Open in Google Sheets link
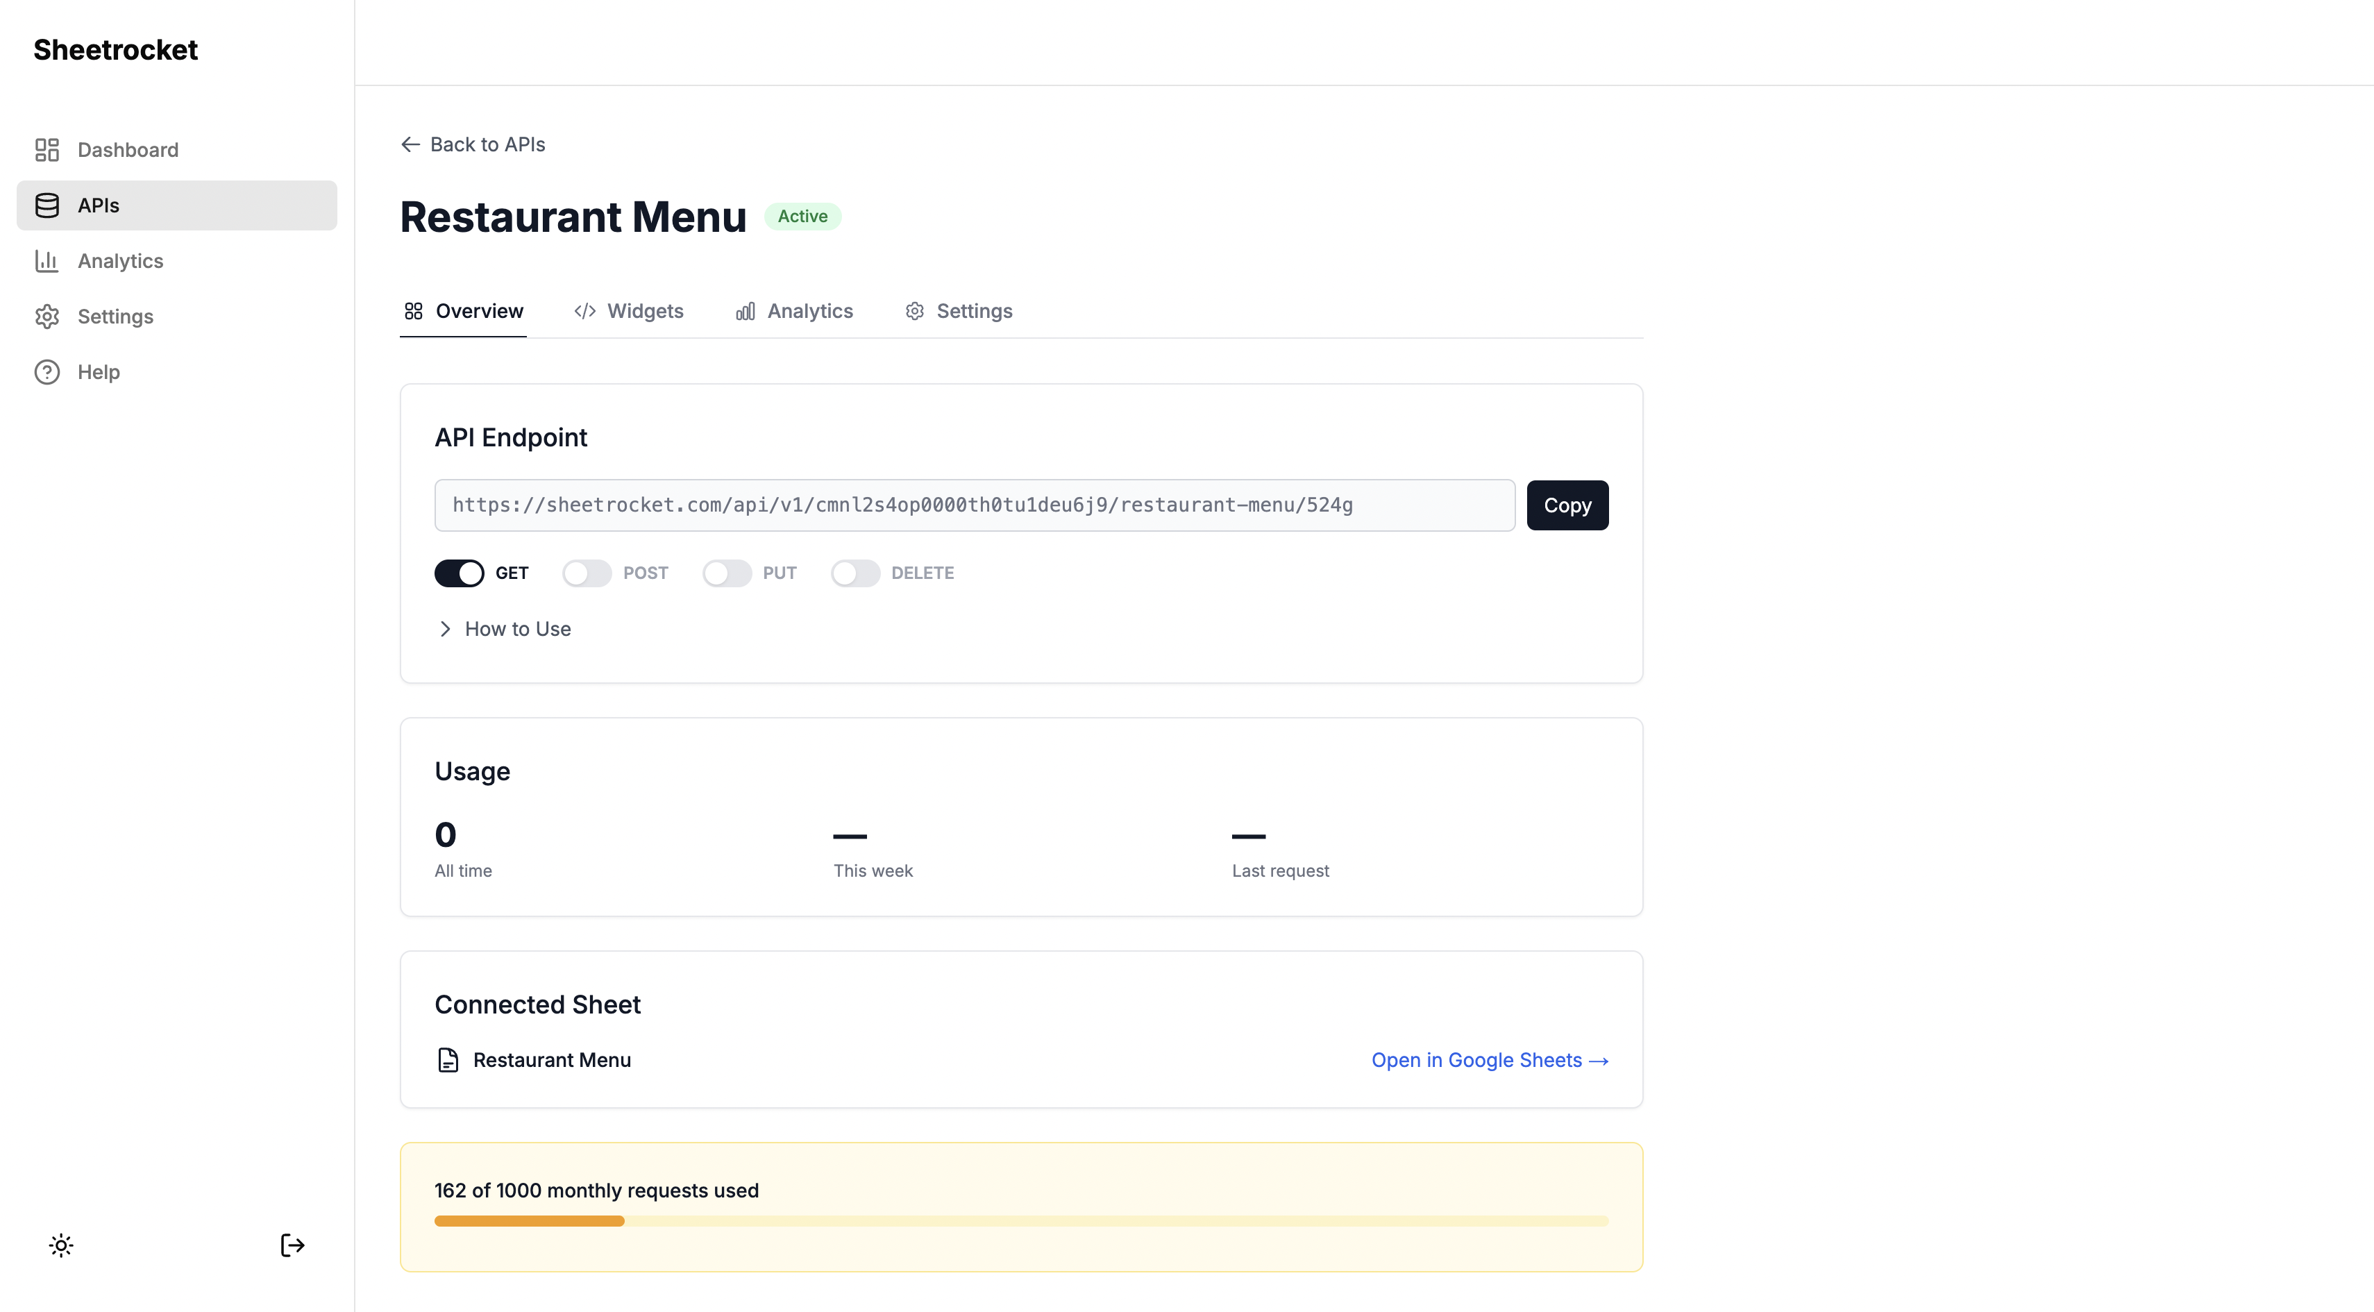The height and width of the screenshot is (1312, 2374). [x=1489, y=1061]
